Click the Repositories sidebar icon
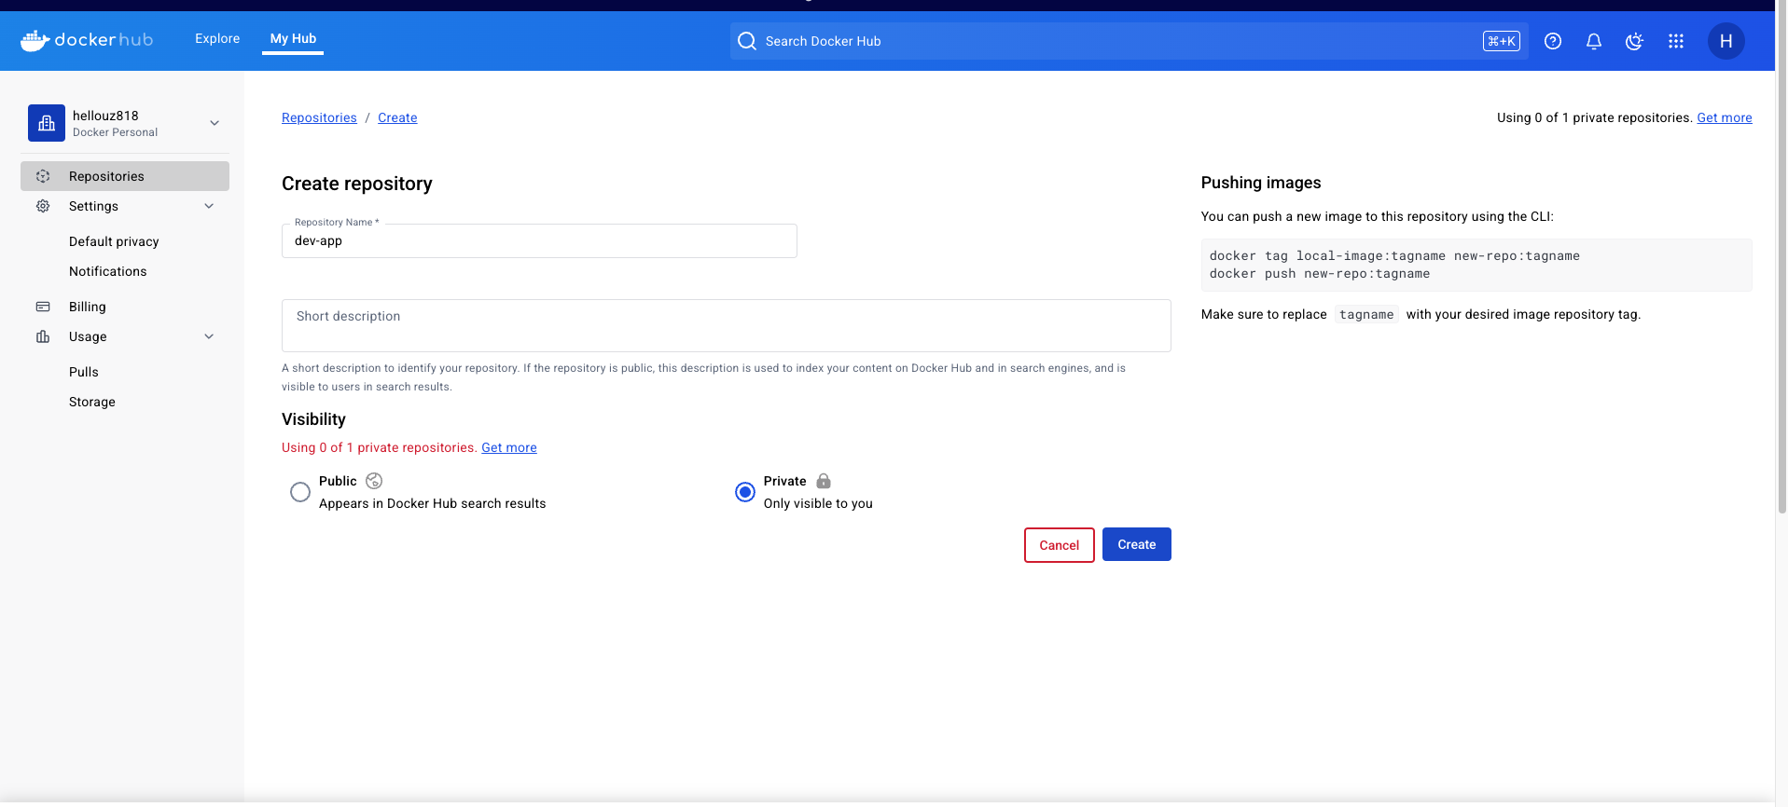The height and width of the screenshot is (807, 1788). pyautogui.click(x=43, y=176)
